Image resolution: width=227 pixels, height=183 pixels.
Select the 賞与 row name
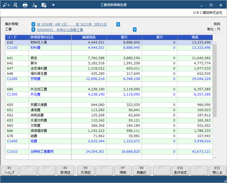[x=34, y=63]
